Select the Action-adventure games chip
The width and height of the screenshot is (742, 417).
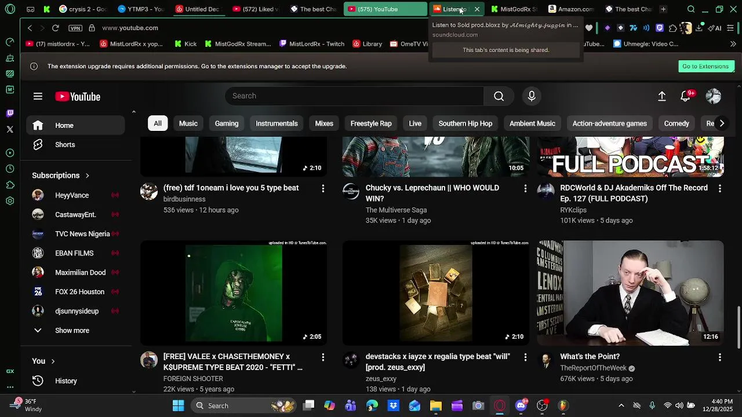pos(610,123)
